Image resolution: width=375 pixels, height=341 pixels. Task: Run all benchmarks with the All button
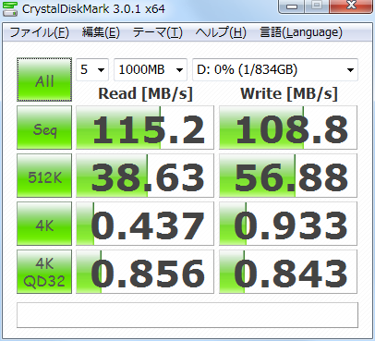pos(44,79)
